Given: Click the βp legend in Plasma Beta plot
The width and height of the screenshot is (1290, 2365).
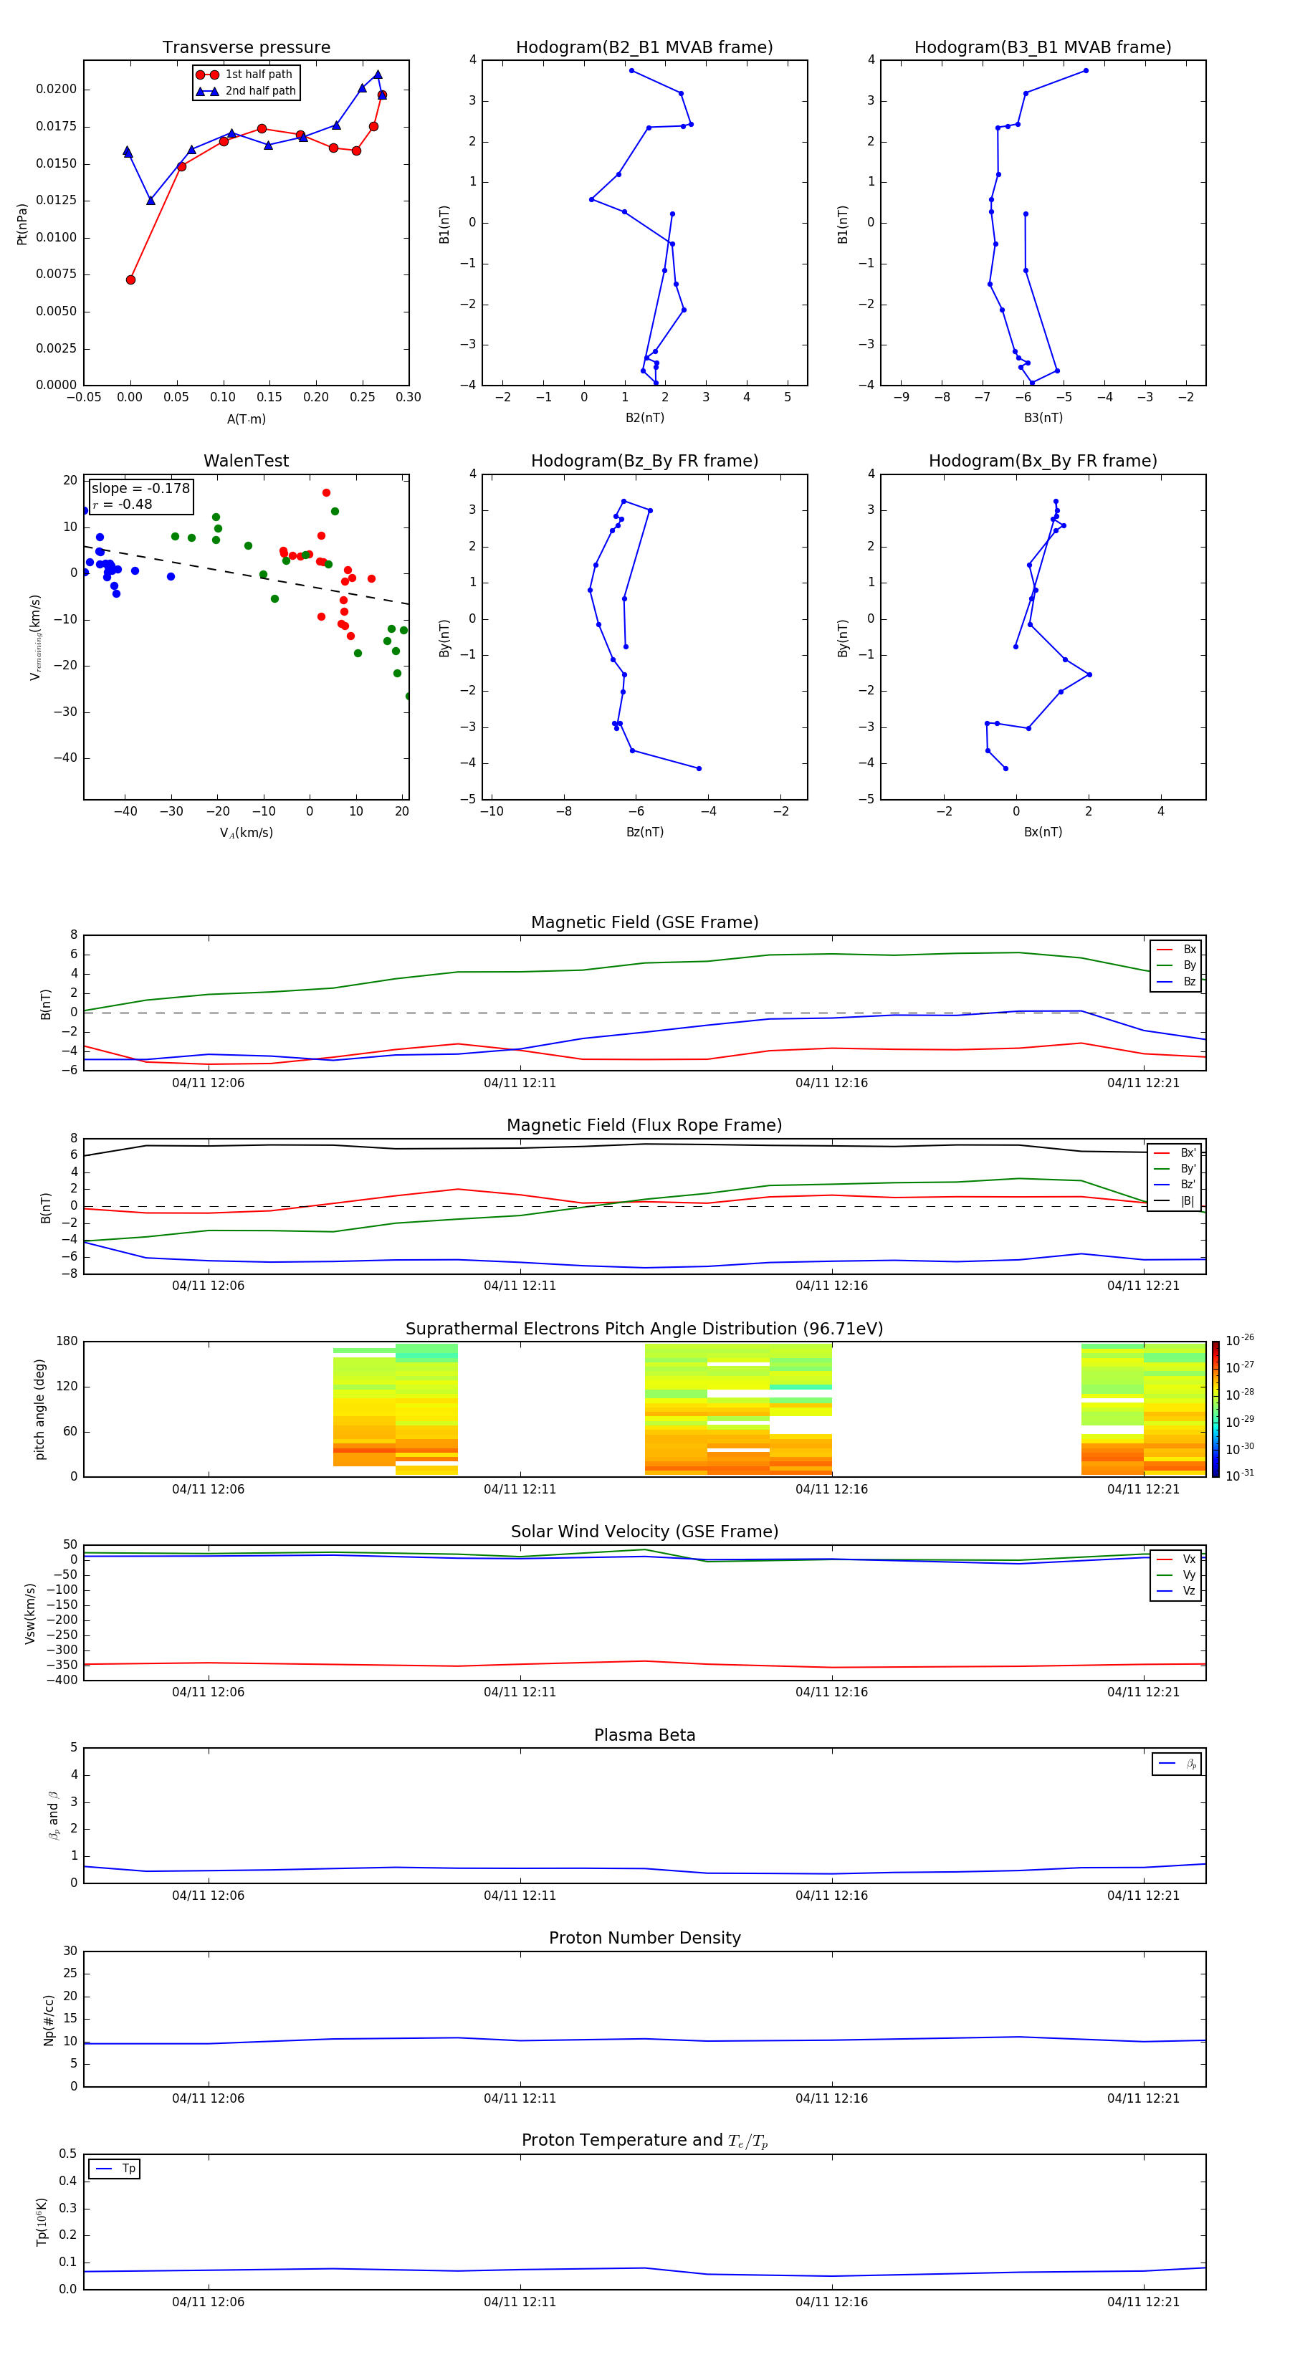Looking at the screenshot, I should coord(1177,1764).
